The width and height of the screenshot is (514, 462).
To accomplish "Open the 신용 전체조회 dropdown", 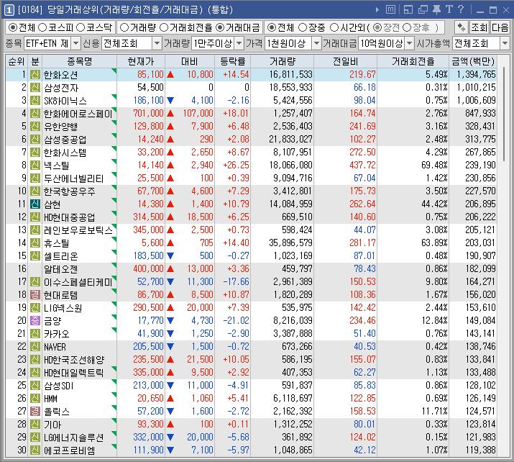I will pos(157,43).
